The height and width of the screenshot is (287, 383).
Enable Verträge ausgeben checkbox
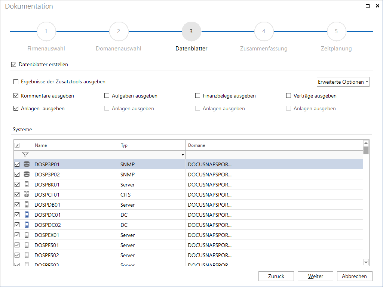(288, 96)
